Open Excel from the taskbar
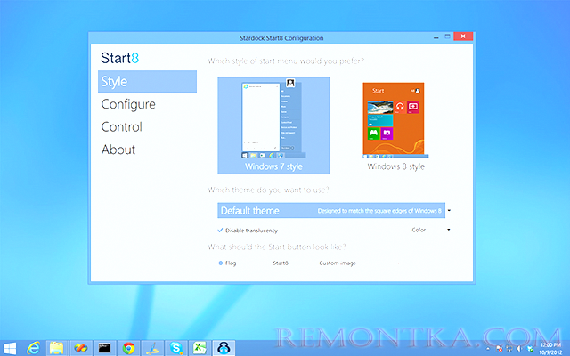Viewport: 570px width, 356px height. point(199,348)
